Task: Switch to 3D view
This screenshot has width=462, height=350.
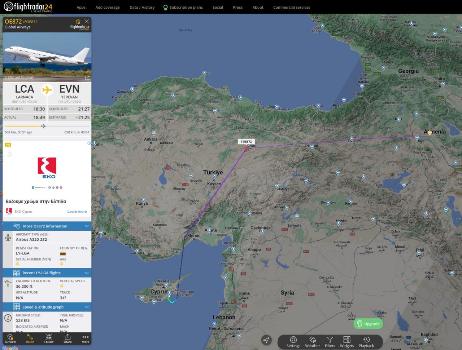Action: (10, 338)
